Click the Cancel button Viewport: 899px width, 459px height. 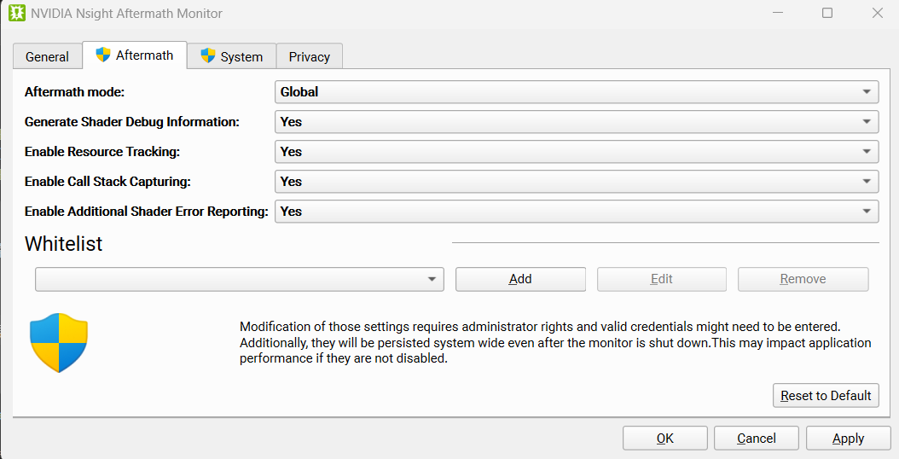757,439
